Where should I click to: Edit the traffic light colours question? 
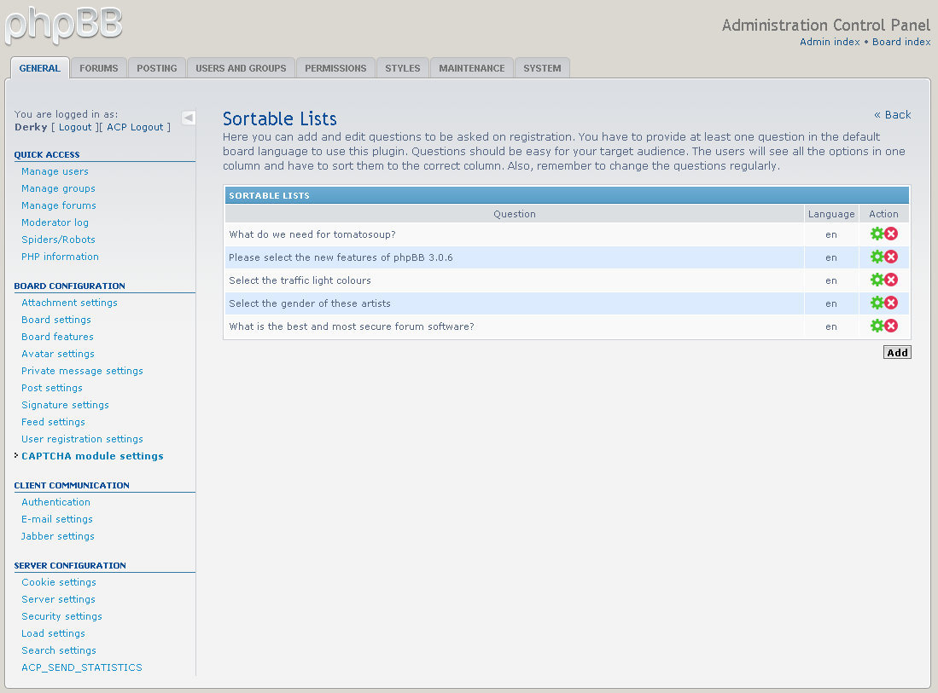click(877, 280)
